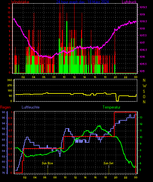Click the S compass letter
The image size is (153, 182).
(144, 91)
